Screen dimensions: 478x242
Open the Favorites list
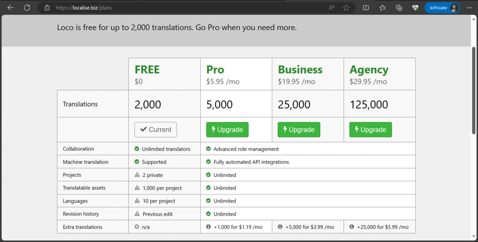coord(383,8)
